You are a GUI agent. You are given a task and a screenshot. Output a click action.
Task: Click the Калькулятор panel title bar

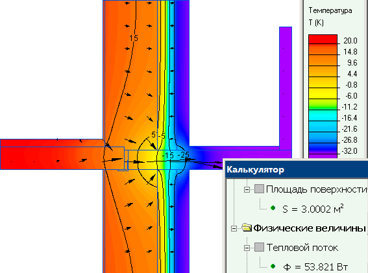(x=296, y=169)
